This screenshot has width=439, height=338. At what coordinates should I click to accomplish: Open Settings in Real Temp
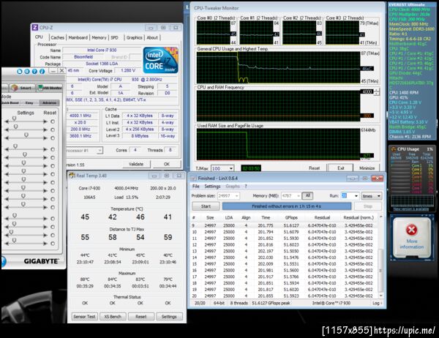click(169, 317)
